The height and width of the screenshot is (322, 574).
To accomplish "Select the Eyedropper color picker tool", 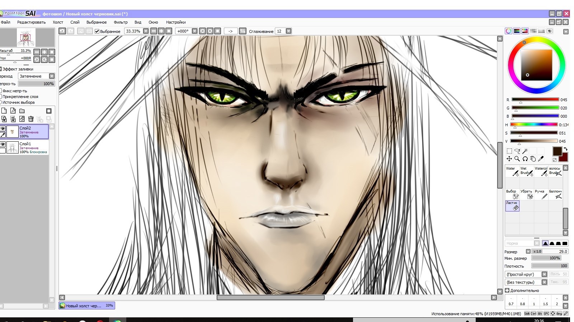I will (x=541, y=159).
